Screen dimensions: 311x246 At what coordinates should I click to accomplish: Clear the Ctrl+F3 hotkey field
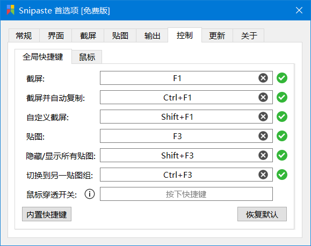click(x=263, y=175)
